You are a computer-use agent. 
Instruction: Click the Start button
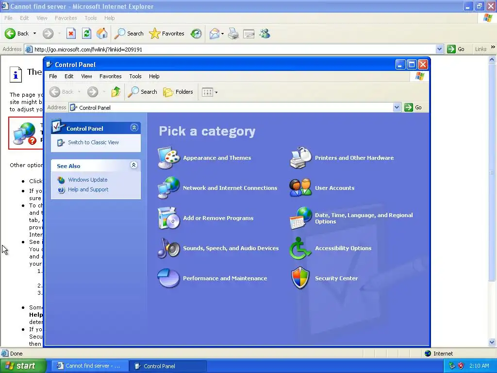pyautogui.click(x=23, y=366)
